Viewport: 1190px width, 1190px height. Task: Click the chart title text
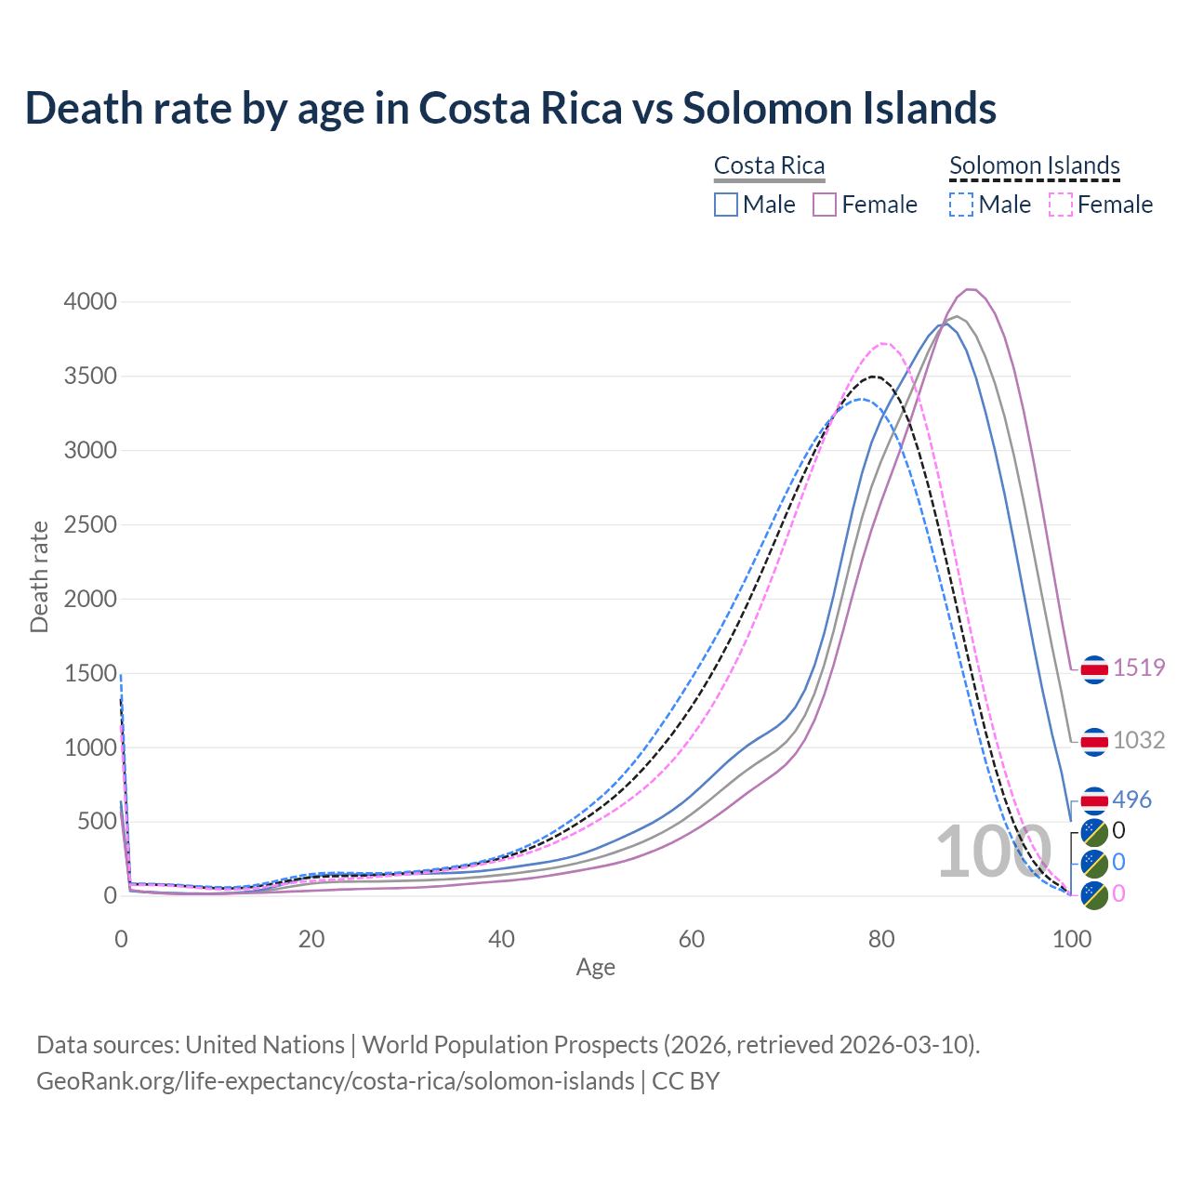(x=510, y=108)
